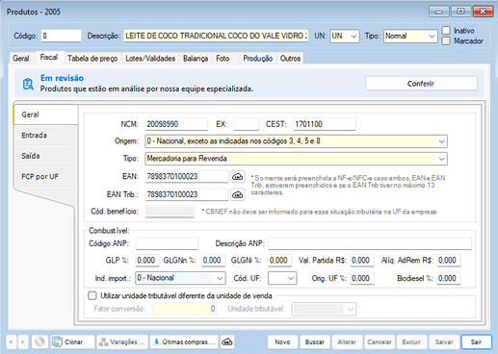Click the NCM input field

tap(176, 124)
